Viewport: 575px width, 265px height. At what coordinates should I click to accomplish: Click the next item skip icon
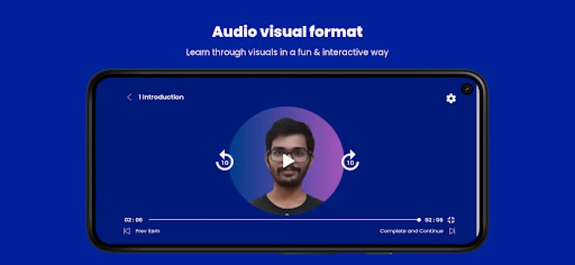(452, 231)
